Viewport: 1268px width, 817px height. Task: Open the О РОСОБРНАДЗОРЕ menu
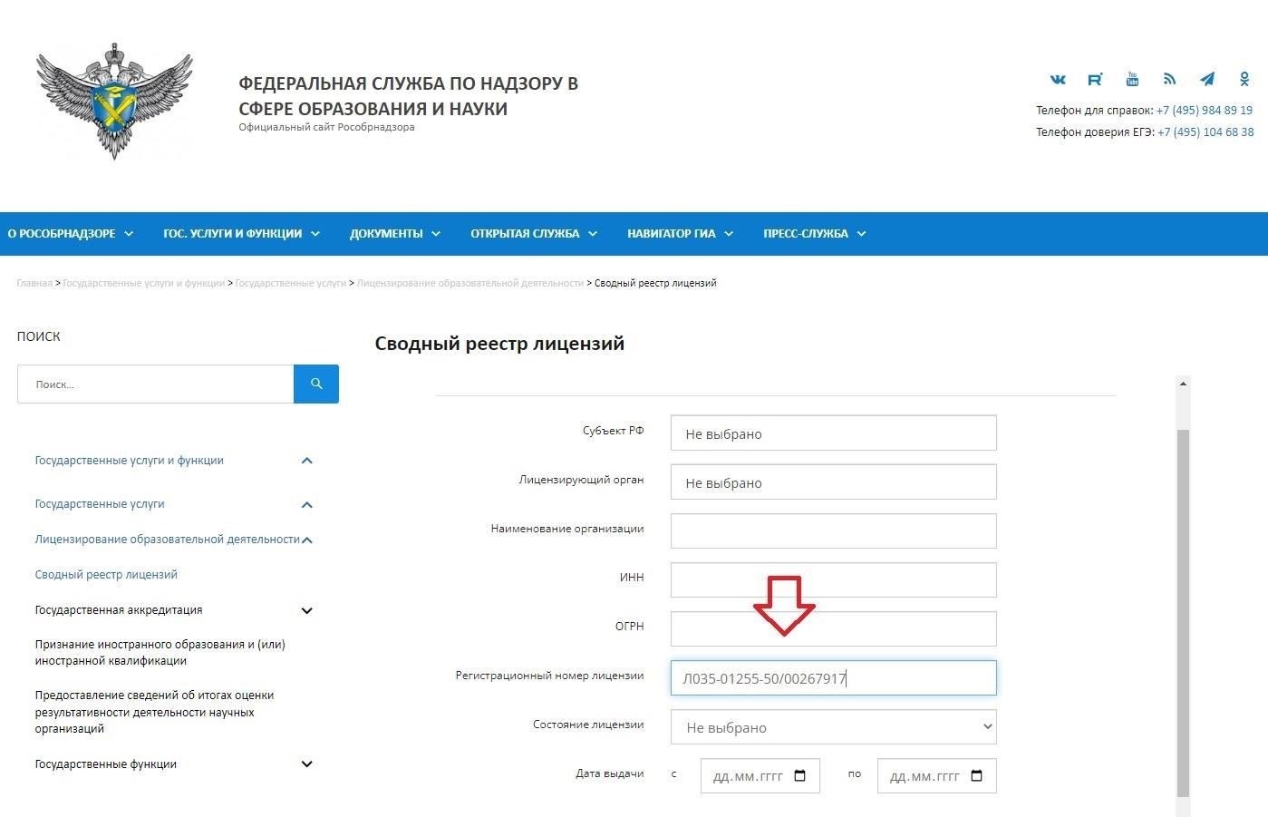[71, 234]
